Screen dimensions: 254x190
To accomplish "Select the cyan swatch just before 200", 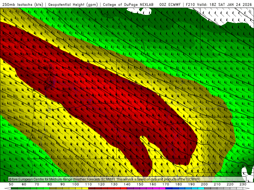I will click(201, 188).
